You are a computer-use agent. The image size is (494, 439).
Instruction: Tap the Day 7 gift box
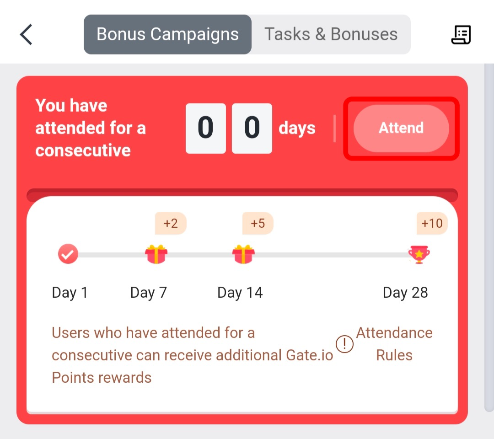pos(156,254)
